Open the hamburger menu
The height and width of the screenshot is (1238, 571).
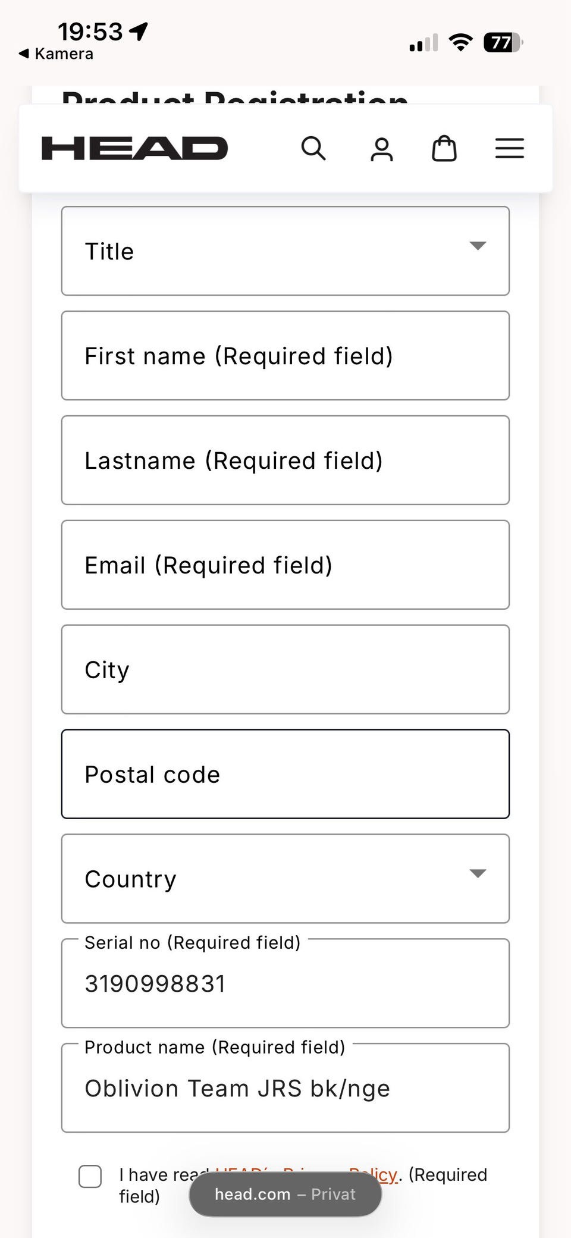pos(510,149)
